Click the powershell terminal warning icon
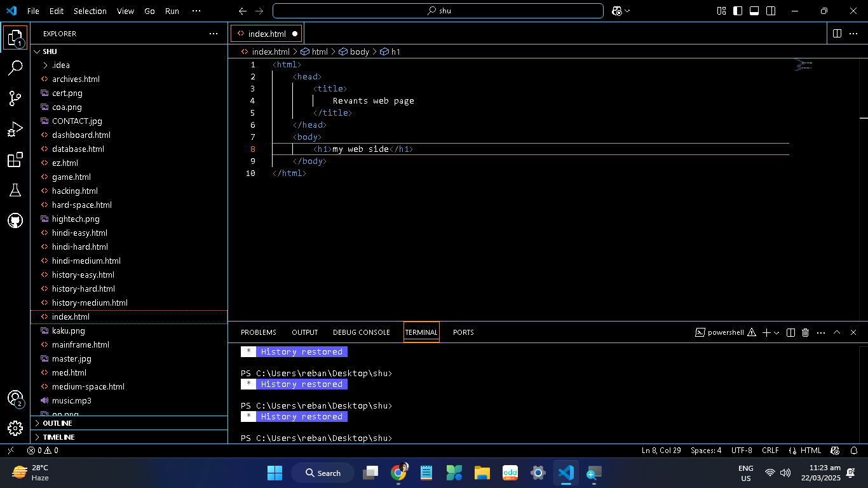 pos(752,332)
